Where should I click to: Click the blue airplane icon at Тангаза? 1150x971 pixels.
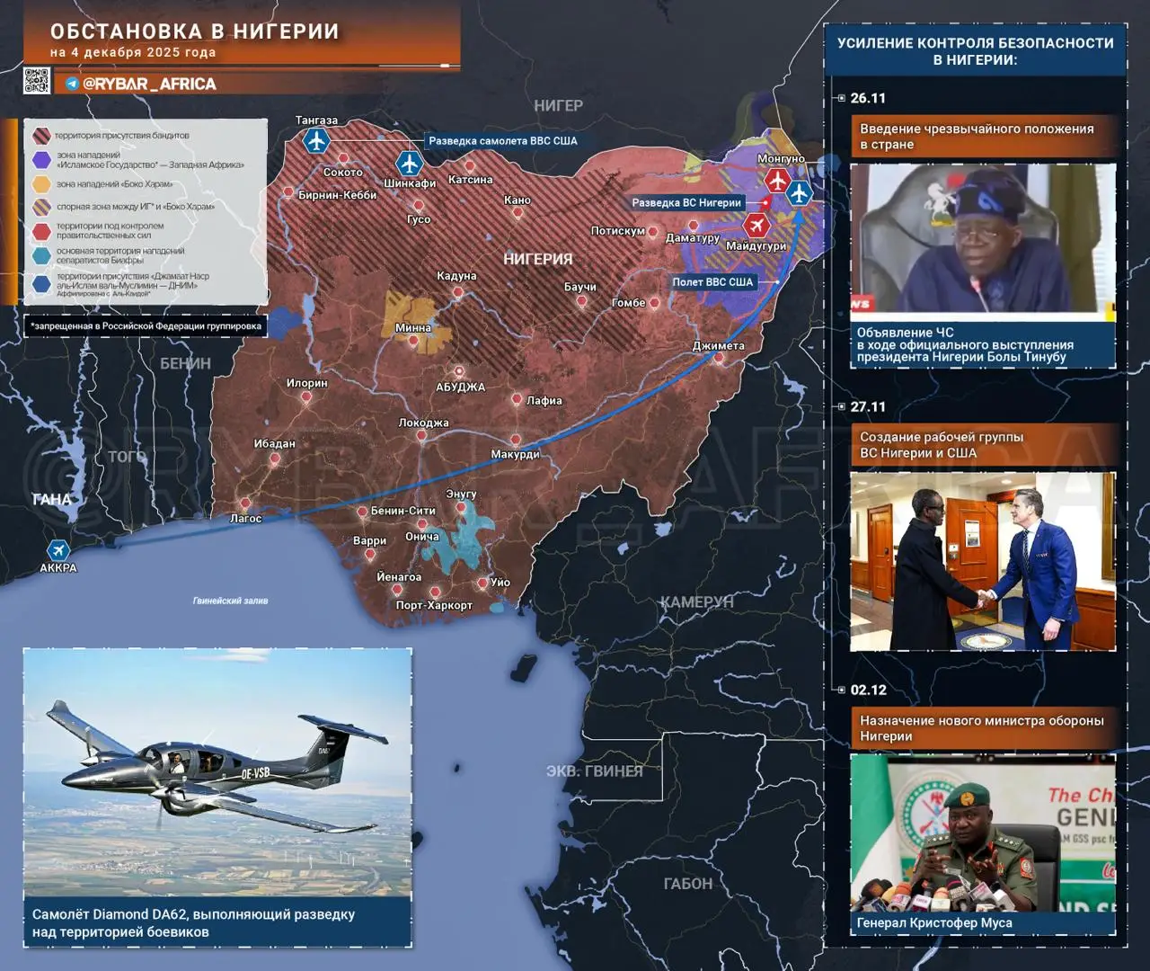(315, 141)
